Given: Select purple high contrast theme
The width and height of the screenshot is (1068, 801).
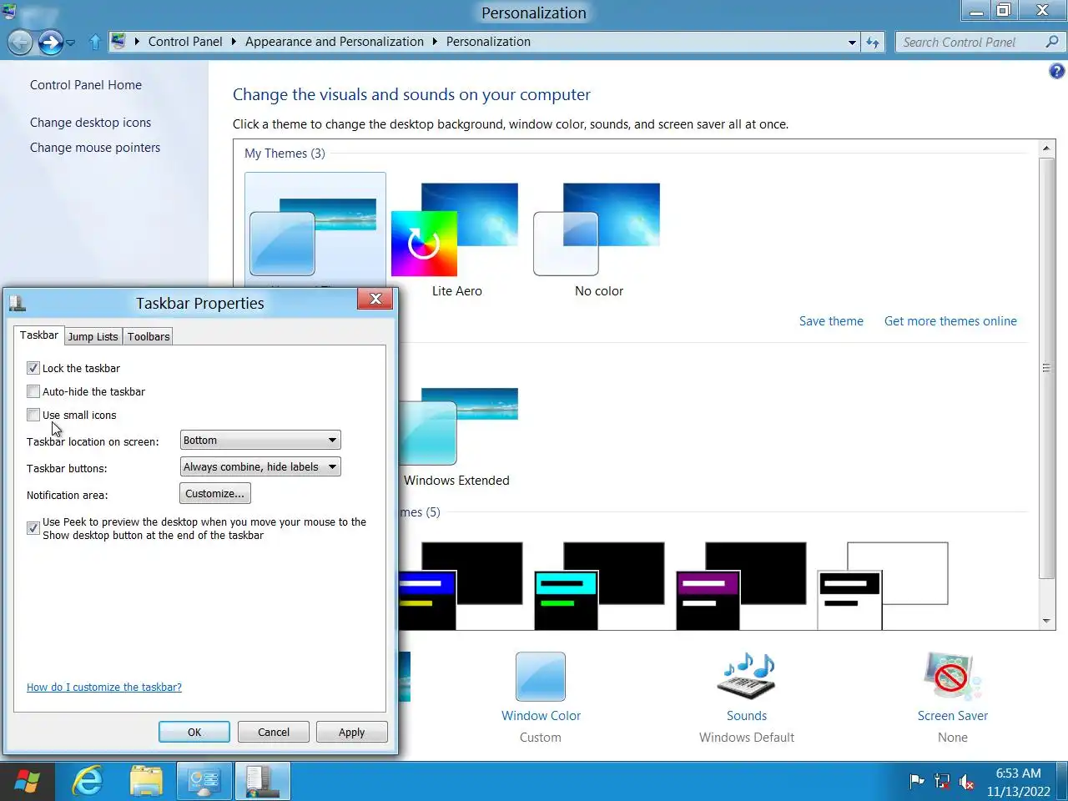Looking at the screenshot, I should 741,586.
